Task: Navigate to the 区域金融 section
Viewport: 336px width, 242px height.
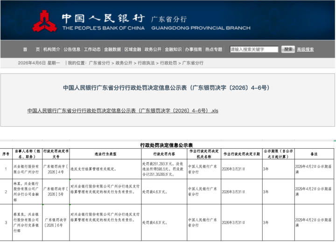Action: pyautogui.click(x=133, y=49)
